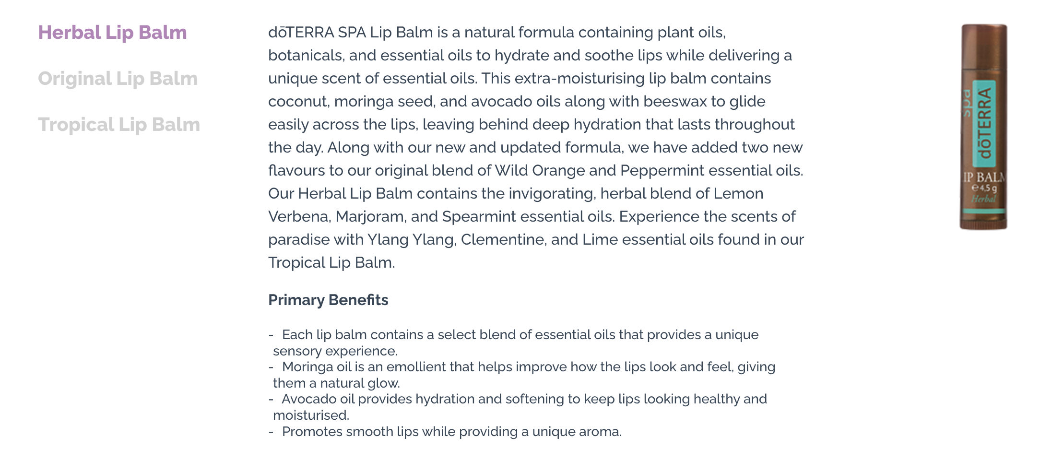Switch to the Original Lip Balm tab
Screen dimensions: 1040x449
pos(118,79)
